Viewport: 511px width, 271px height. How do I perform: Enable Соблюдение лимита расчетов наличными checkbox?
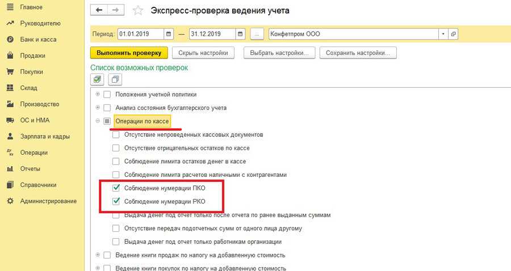(x=116, y=175)
